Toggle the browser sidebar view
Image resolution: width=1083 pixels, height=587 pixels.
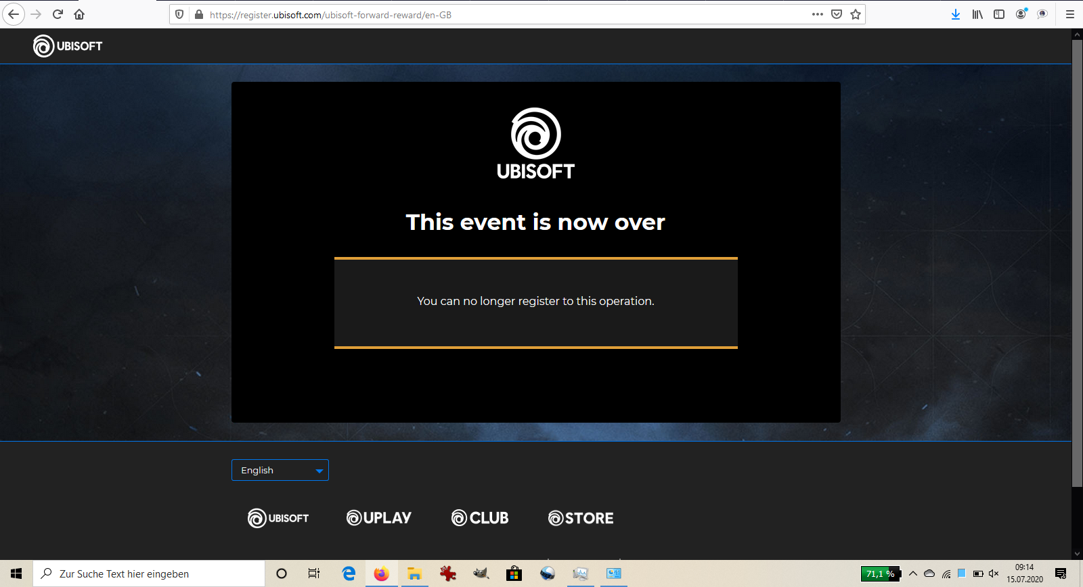tap(999, 14)
